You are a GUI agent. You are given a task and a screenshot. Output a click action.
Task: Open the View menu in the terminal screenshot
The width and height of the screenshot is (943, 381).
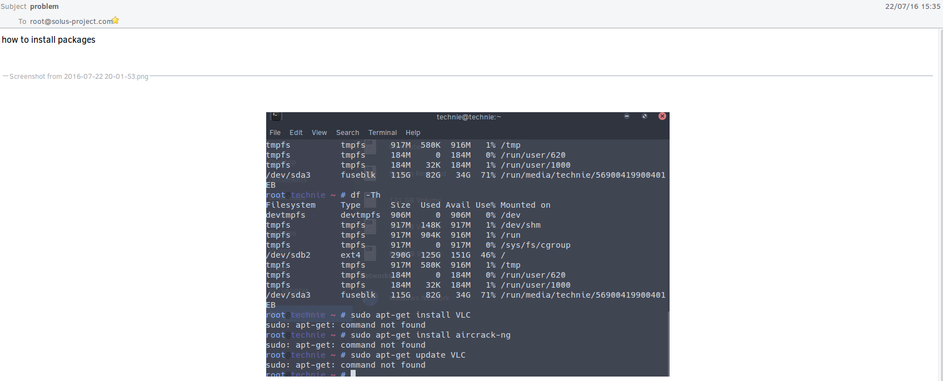click(x=320, y=133)
